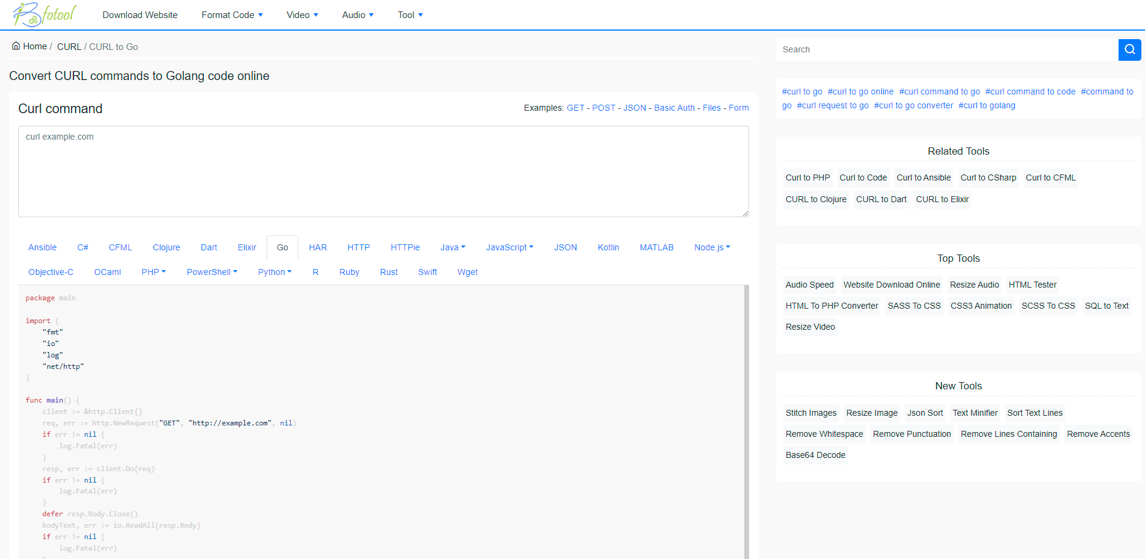The height and width of the screenshot is (559, 1145).
Task: Open the Curl to PHP related tool
Action: [x=807, y=178]
